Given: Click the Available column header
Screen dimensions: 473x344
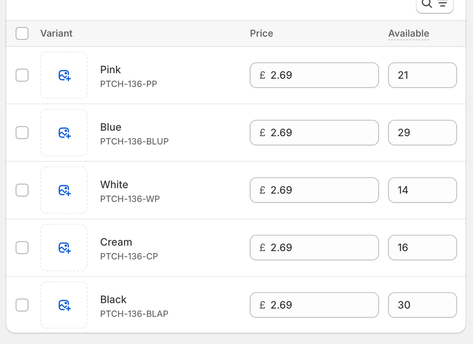Looking at the screenshot, I should point(409,33).
